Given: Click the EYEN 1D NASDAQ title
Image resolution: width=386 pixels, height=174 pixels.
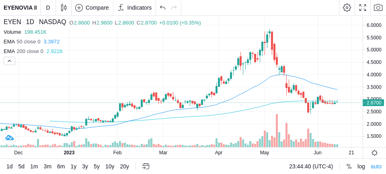Looking at the screenshot, I should [x=35, y=22].
